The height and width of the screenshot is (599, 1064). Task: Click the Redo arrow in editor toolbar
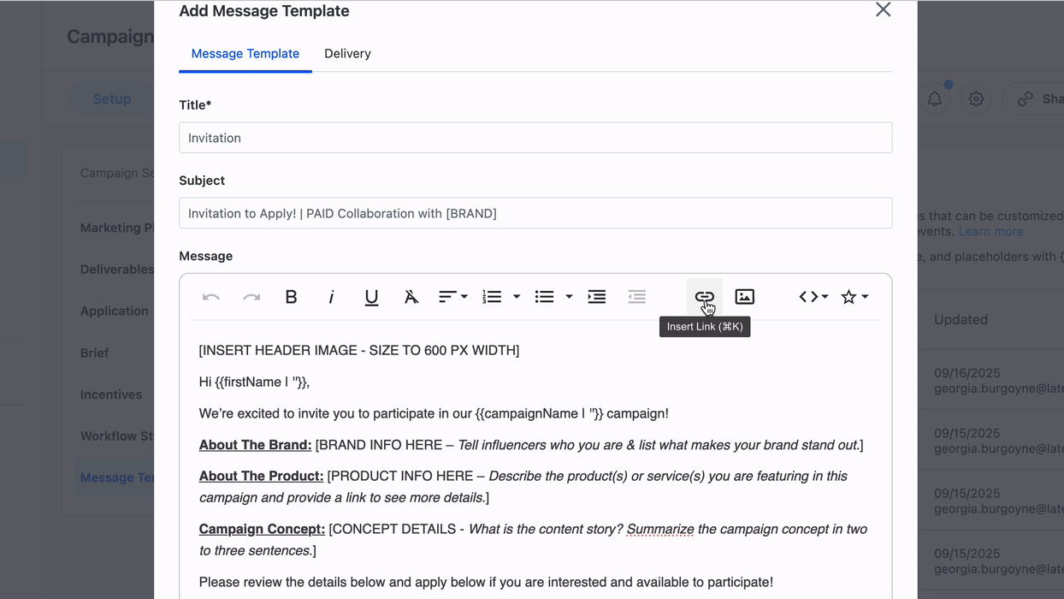251,297
